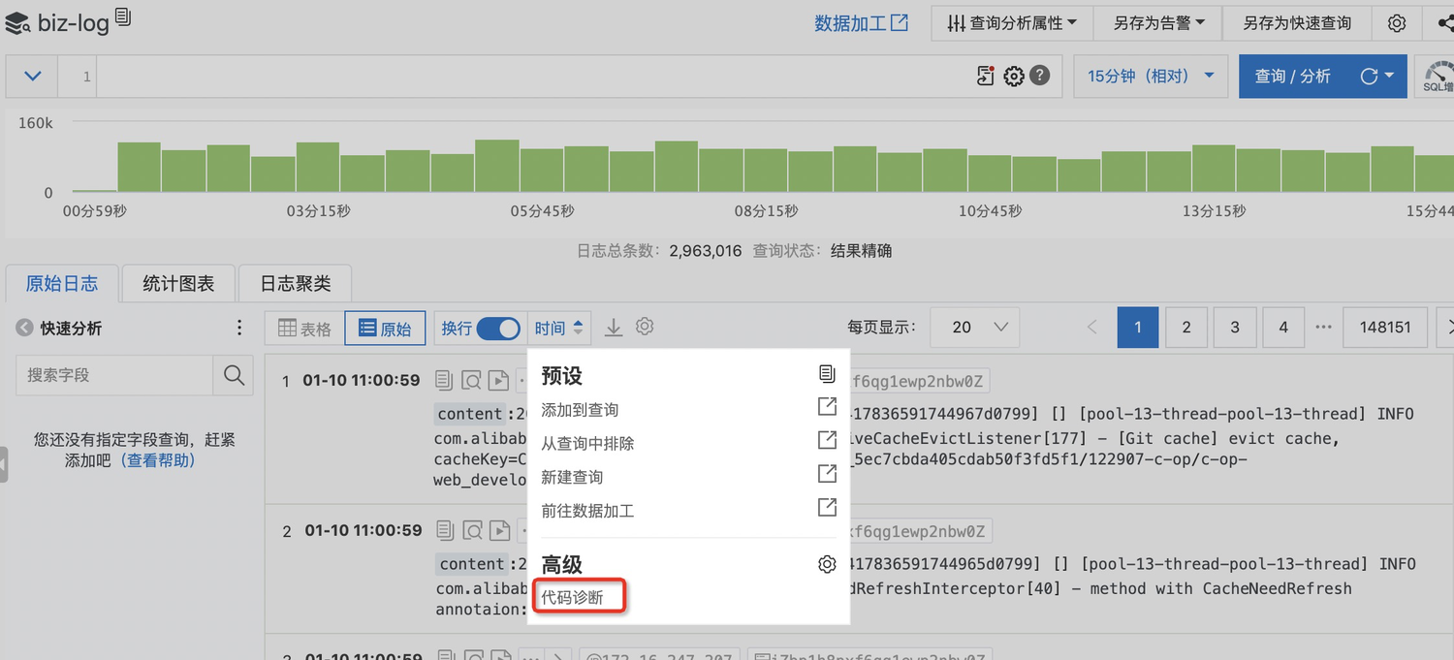1454x660 pixels.
Task: Click the histogram bar near 03分15秒
Action: coord(317,167)
